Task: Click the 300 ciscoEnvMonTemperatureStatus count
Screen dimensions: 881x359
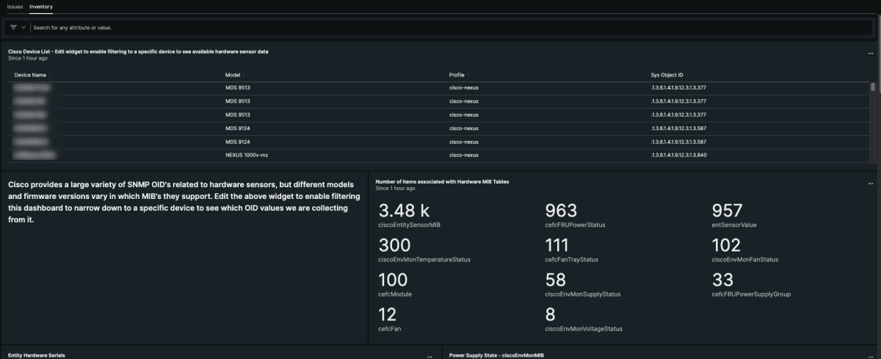Action: click(394, 246)
